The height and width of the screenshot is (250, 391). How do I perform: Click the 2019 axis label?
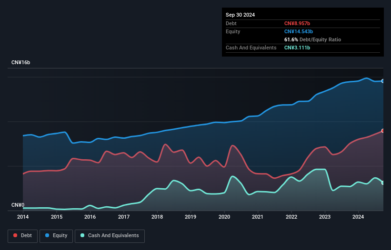click(190, 217)
